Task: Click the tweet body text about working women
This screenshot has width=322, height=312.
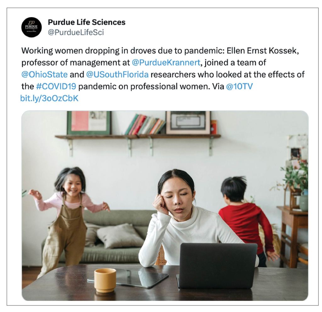Action: point(163,68)
